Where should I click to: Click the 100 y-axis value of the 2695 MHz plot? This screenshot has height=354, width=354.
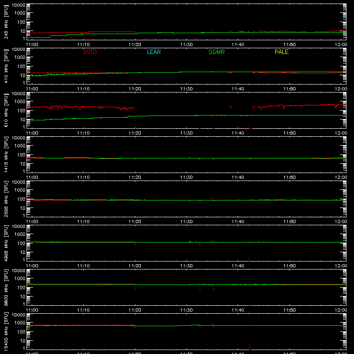(21, 199)
